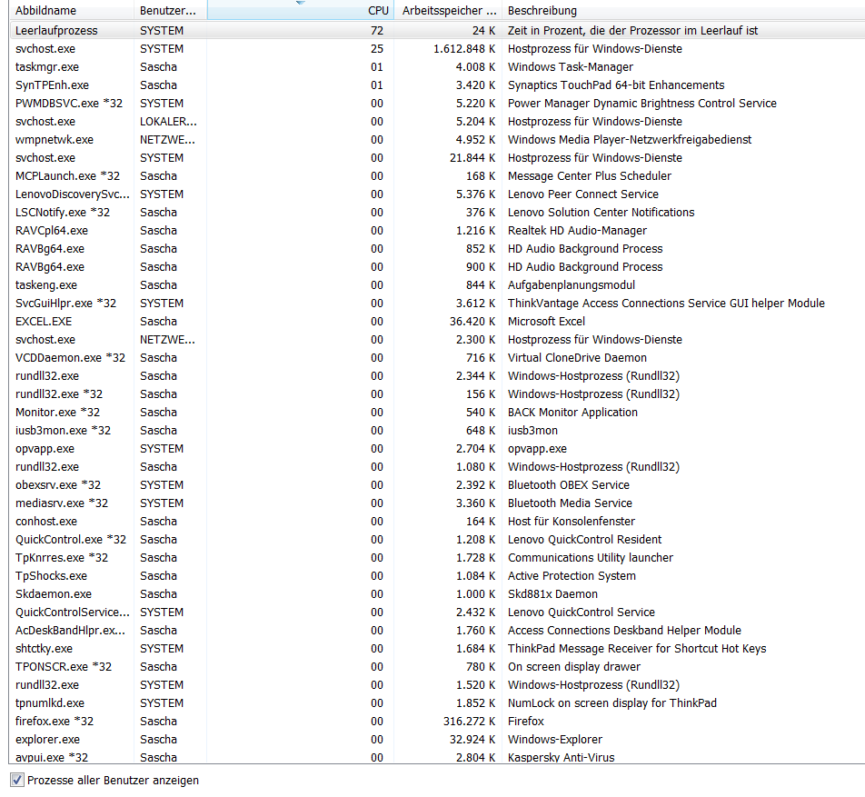Image resolution: width=865 pixels, height=797 pixels.
Task: Select the mediasrv.exe *32 process
Action: click(x=437, y=503)
